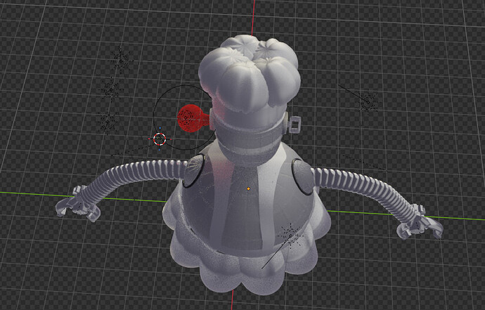This screenshot has height=310, width=485.
Task: Select the right shoulder joint disc
Action: pos(304,176)
